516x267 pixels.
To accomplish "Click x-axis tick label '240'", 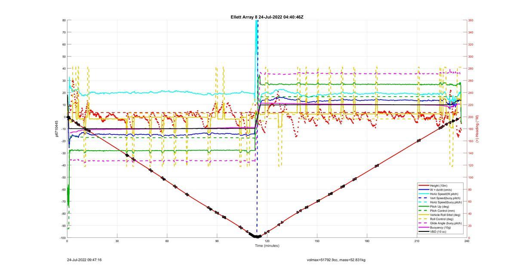I will [467, 241].
